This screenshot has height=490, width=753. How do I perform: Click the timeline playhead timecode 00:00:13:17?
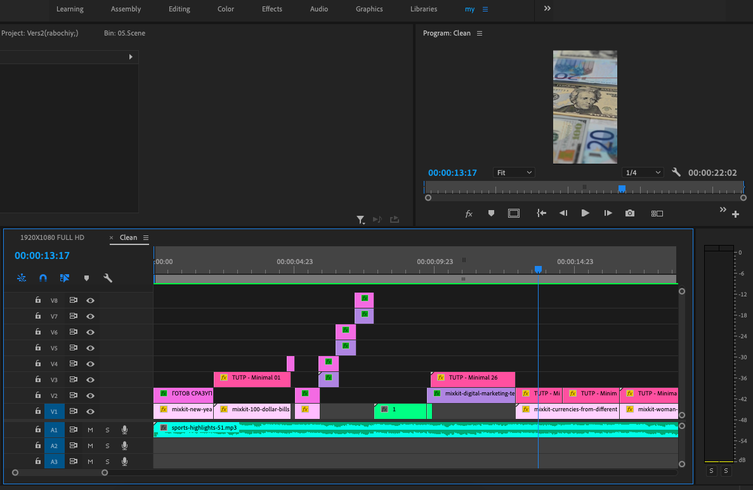[42, 256]
